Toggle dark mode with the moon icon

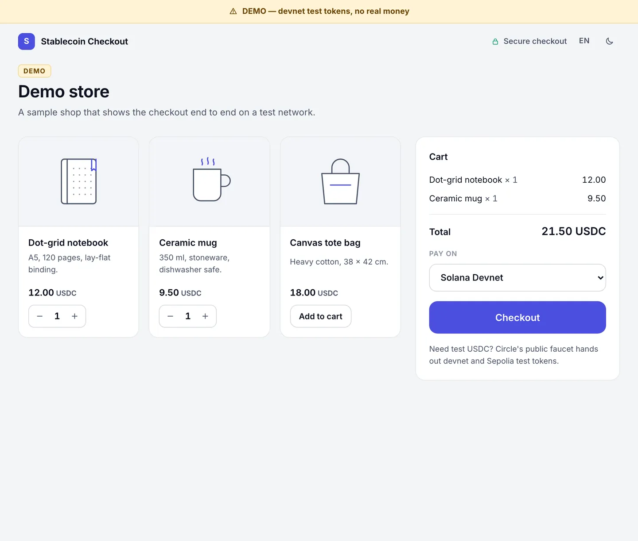click(x=610, y=41)
